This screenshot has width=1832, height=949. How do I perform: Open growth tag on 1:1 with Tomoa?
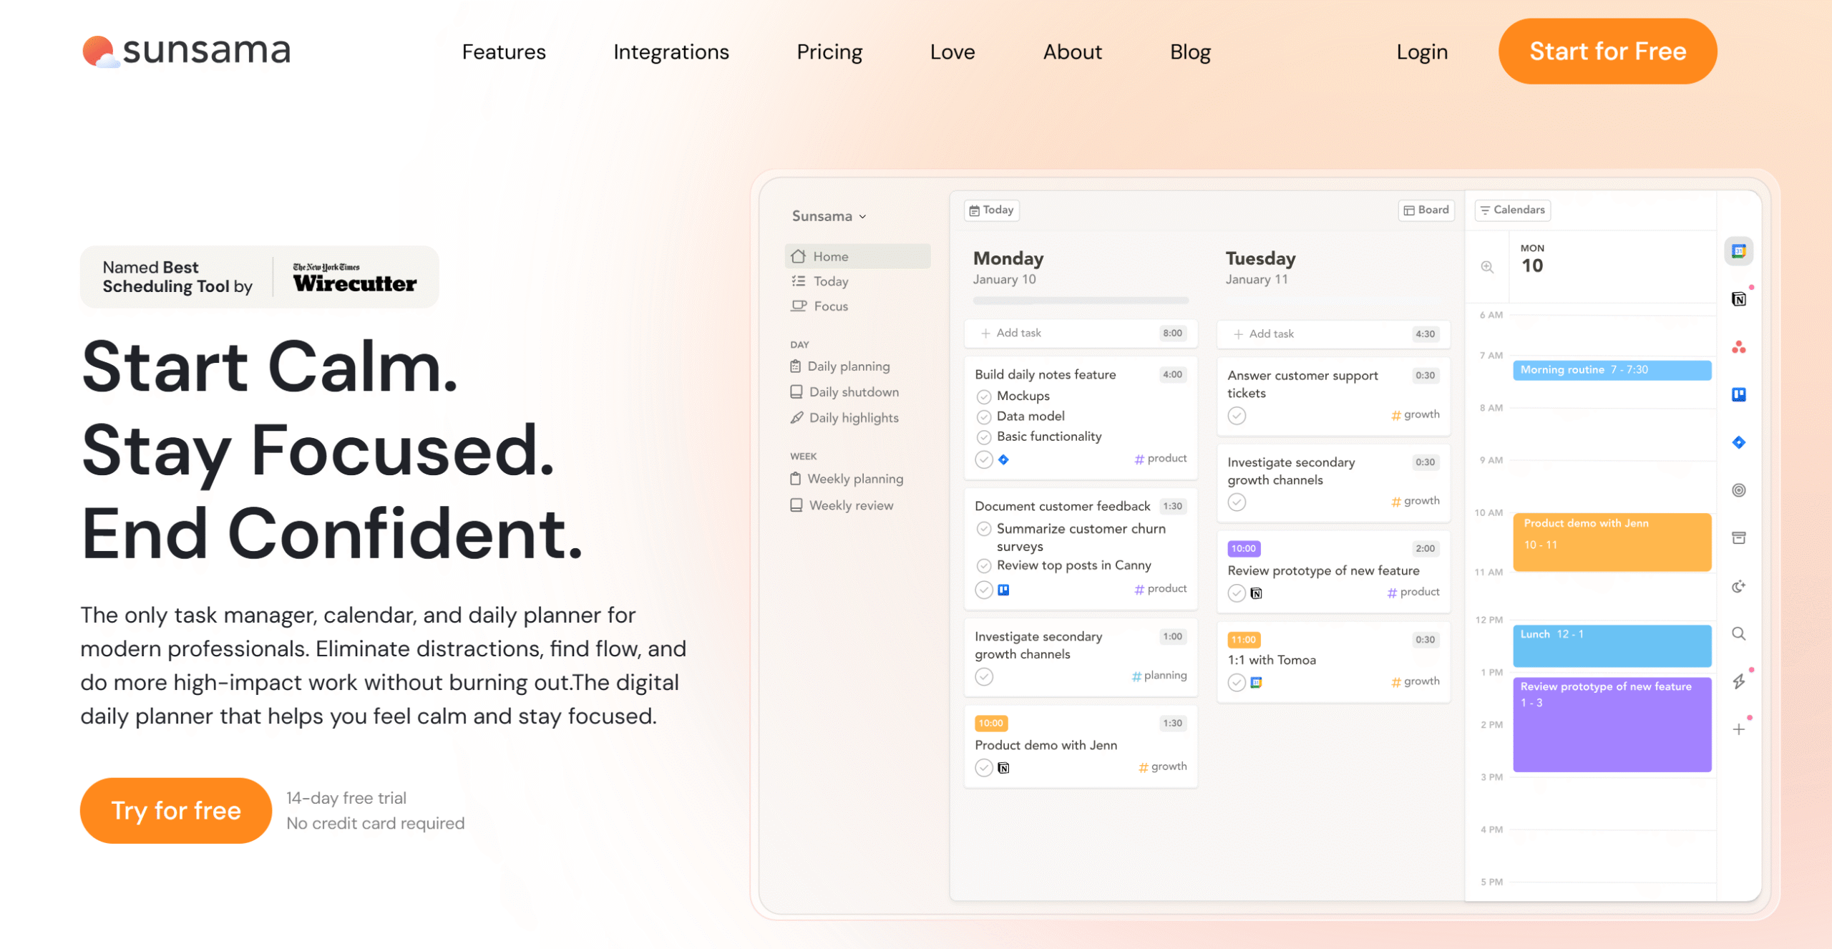1415,682
